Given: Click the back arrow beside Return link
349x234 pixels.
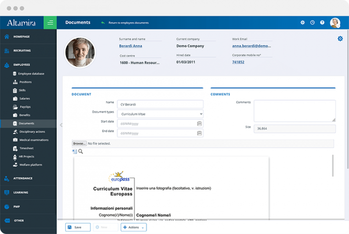Looking at the screenshot, I should (103, 23).
